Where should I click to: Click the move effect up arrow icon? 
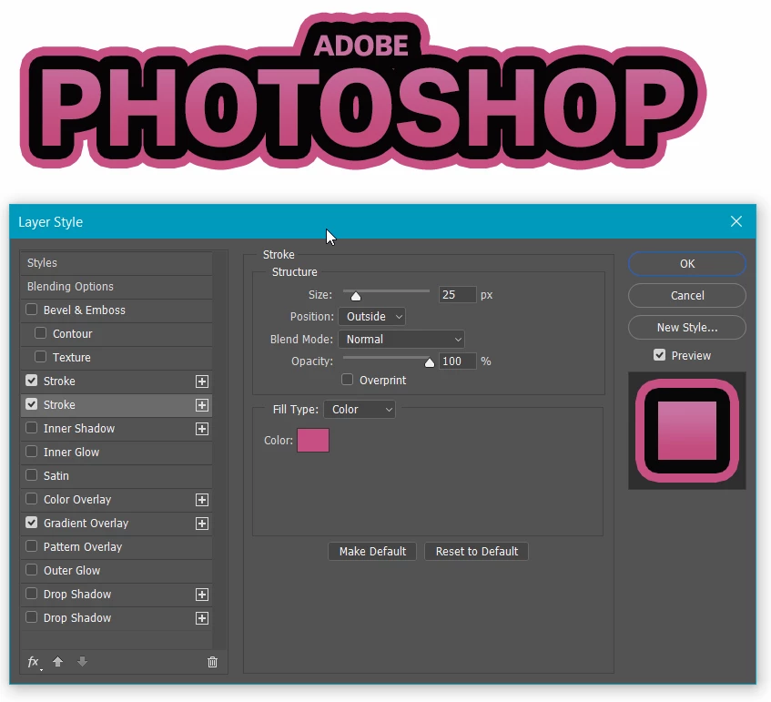pos(57,662)
